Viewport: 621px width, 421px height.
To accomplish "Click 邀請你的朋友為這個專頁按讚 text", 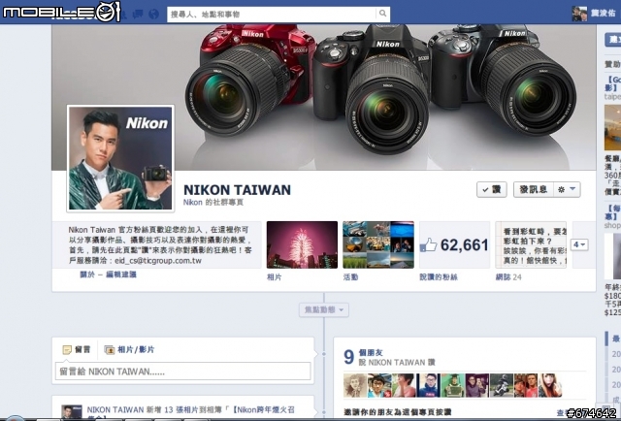I will pos(398,412).
